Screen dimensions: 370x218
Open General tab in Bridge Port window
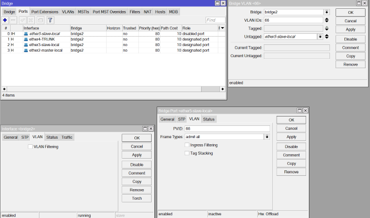[x=167, y=119]
